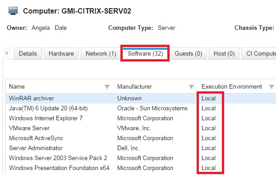Select the Microsoft ActiveSync row

tap(141, 138)
